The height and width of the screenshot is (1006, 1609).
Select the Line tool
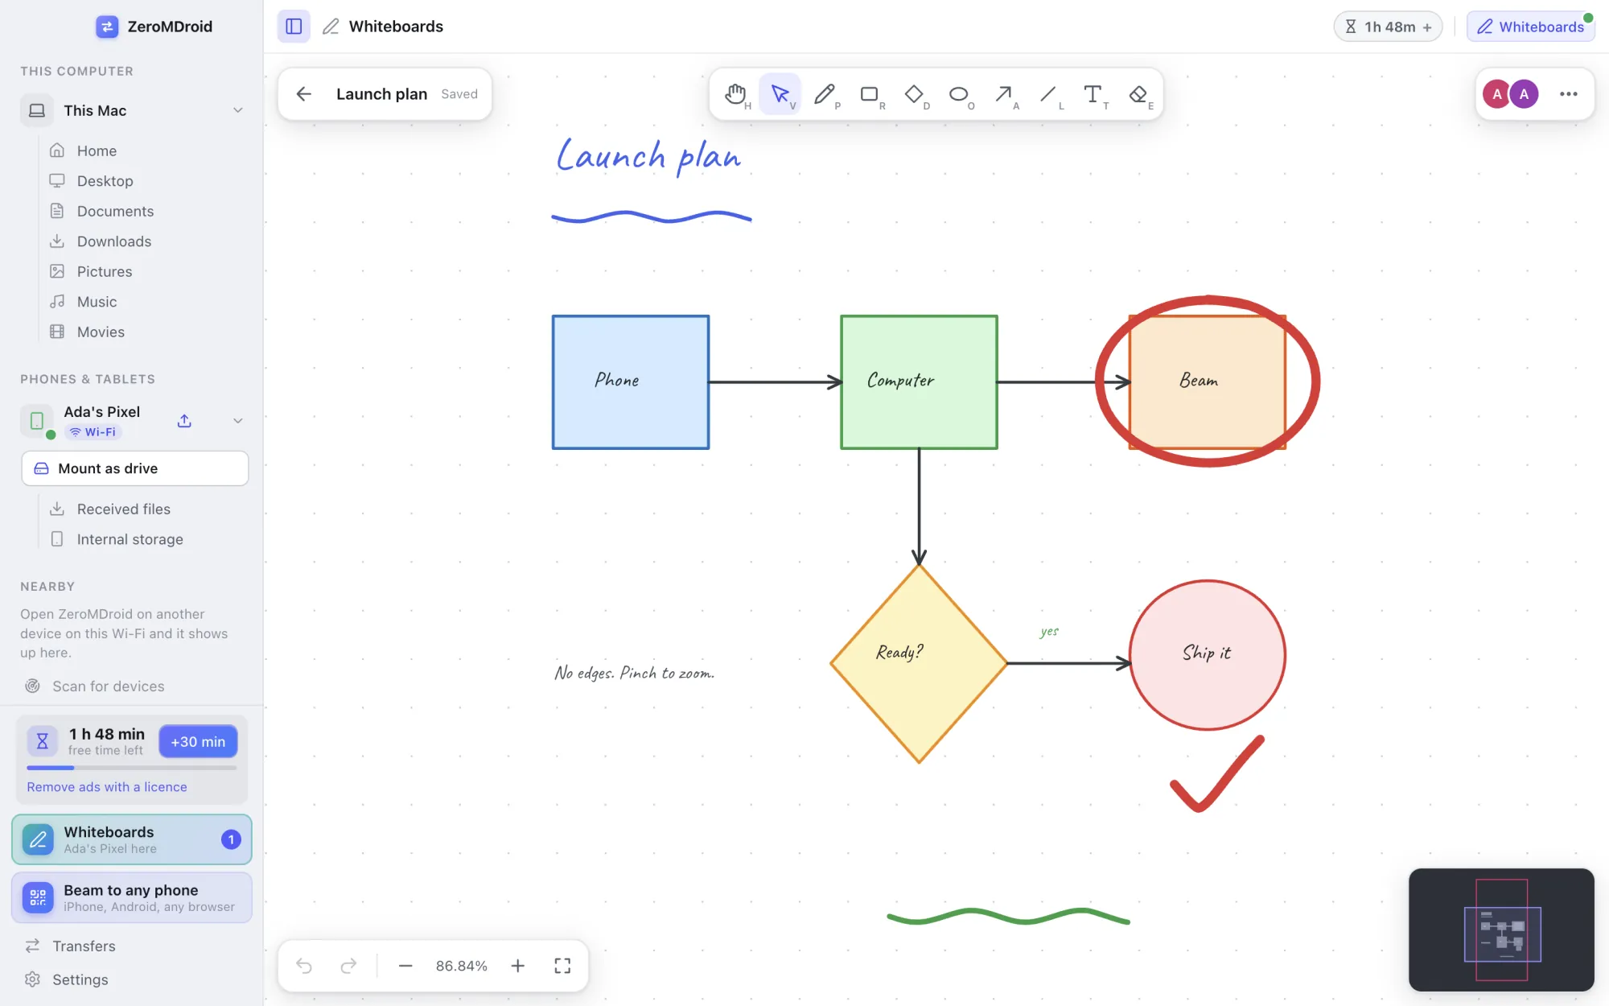click(1048, 94)
